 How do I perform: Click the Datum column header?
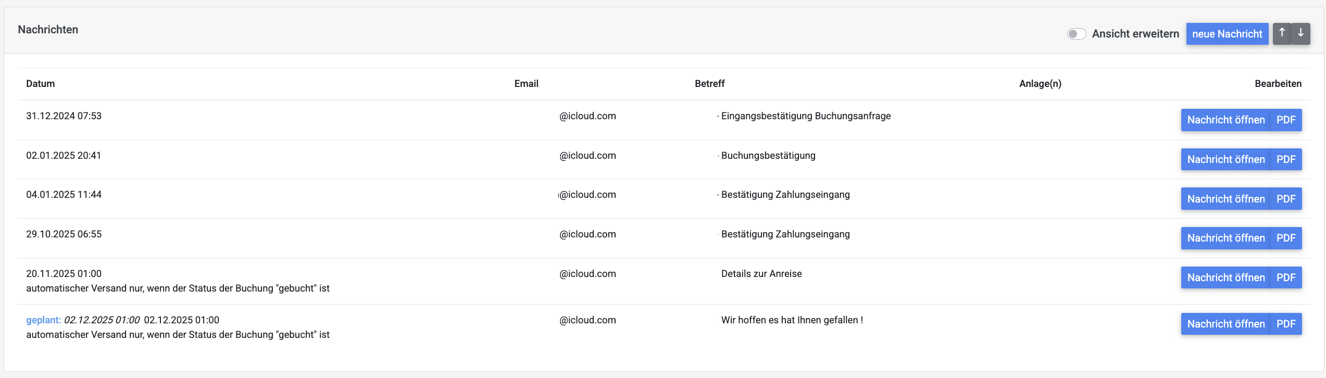(40, 84)
